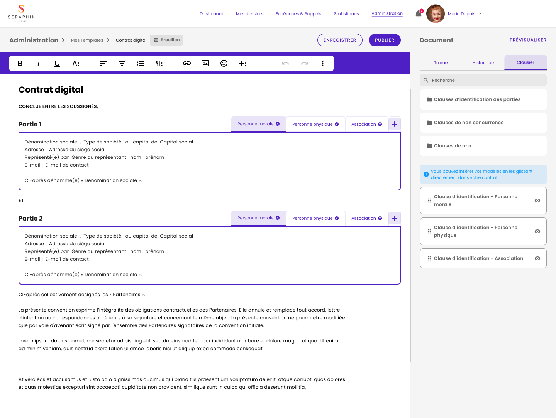Show preview of Personne physique clause
The height and width of the screenshot is (418, 556).
coord(537,231)
